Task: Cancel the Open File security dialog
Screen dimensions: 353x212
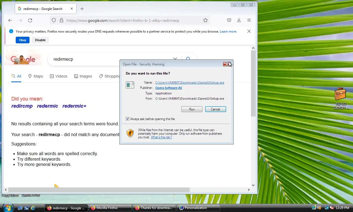Action: pos(216,109)
